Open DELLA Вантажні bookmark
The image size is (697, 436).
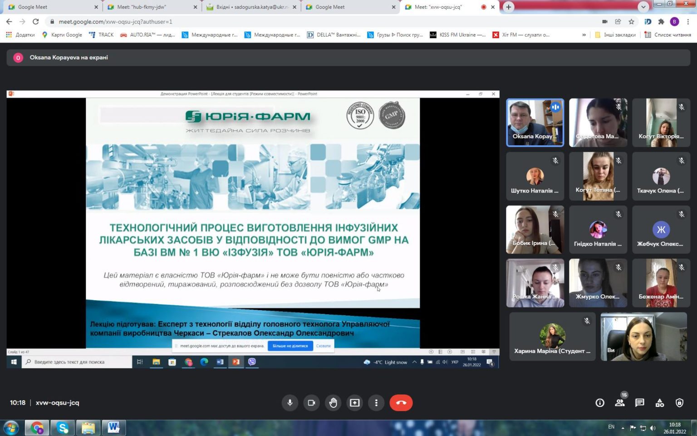tap(334, 35)
